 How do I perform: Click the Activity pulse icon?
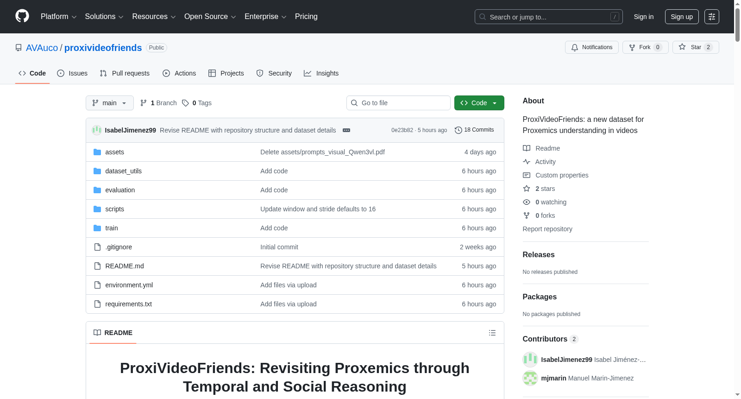tap(527, 162)
